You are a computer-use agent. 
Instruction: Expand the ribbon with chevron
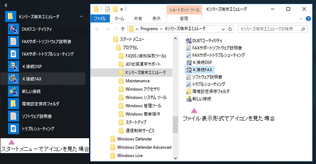click(x=301, y=19)
